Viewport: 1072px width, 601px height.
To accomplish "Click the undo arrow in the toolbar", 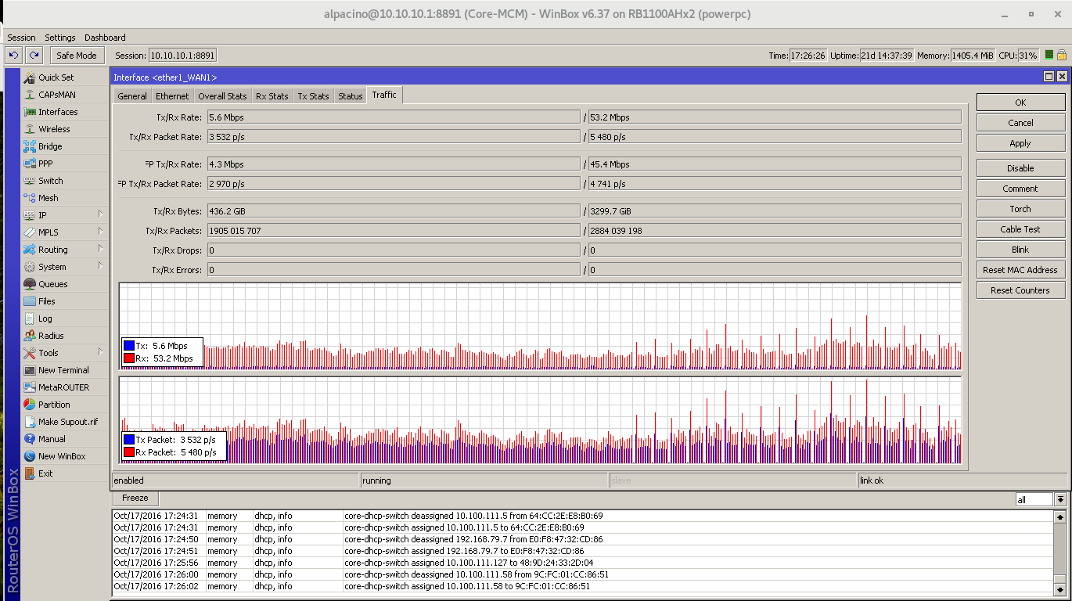I will (13, 55).
